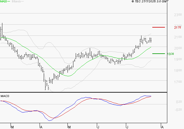Image resolution: width=184 pixels, height=129 pixels.
Task: Click the first M month marker on axis
Action: click(x=12, y=127)
